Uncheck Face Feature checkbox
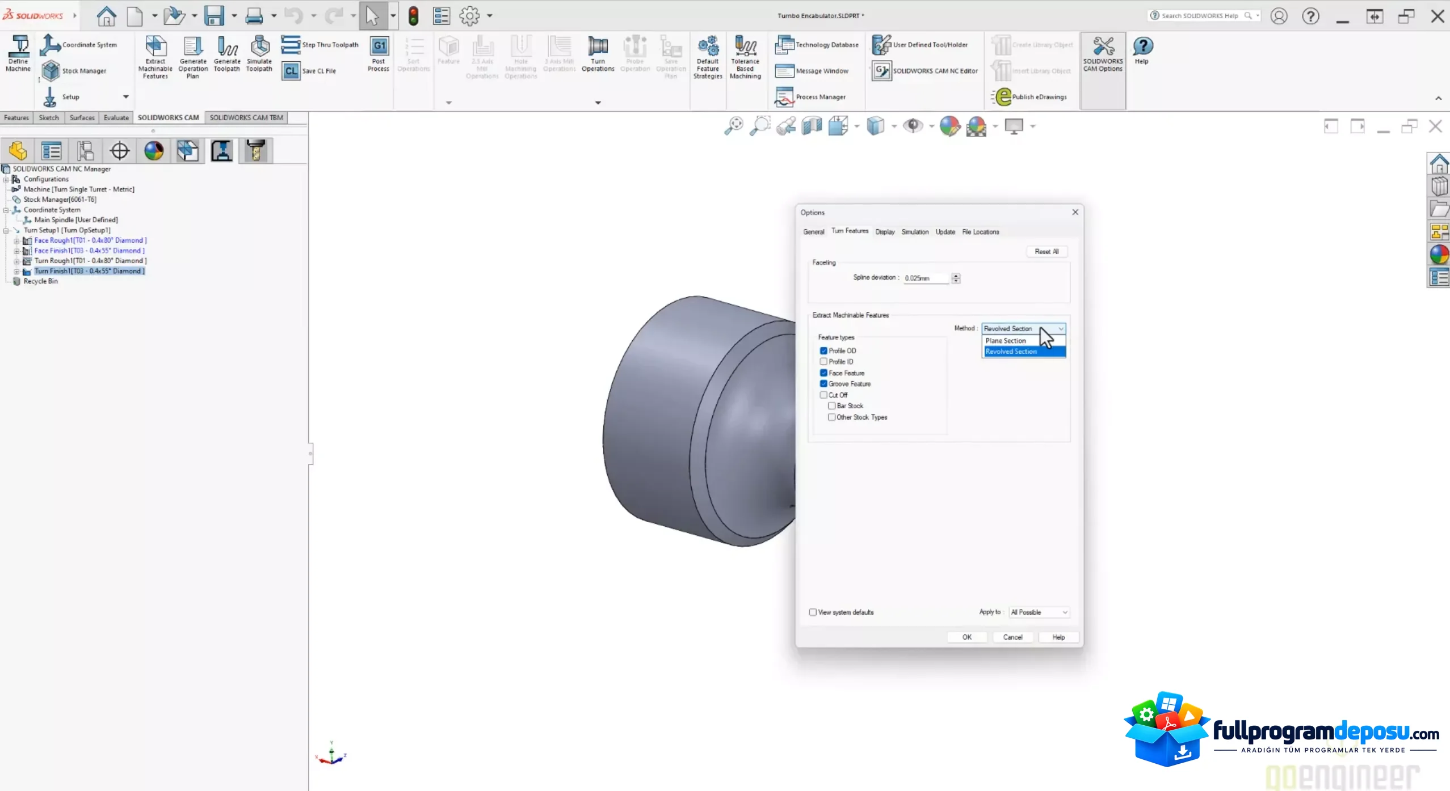 tap(823, 373)
